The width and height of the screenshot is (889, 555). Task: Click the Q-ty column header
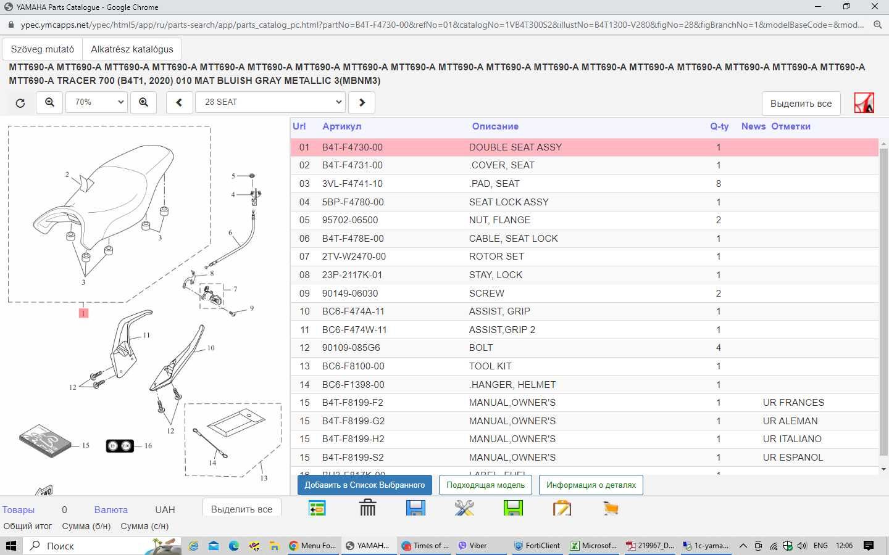[x=719, y=126]
